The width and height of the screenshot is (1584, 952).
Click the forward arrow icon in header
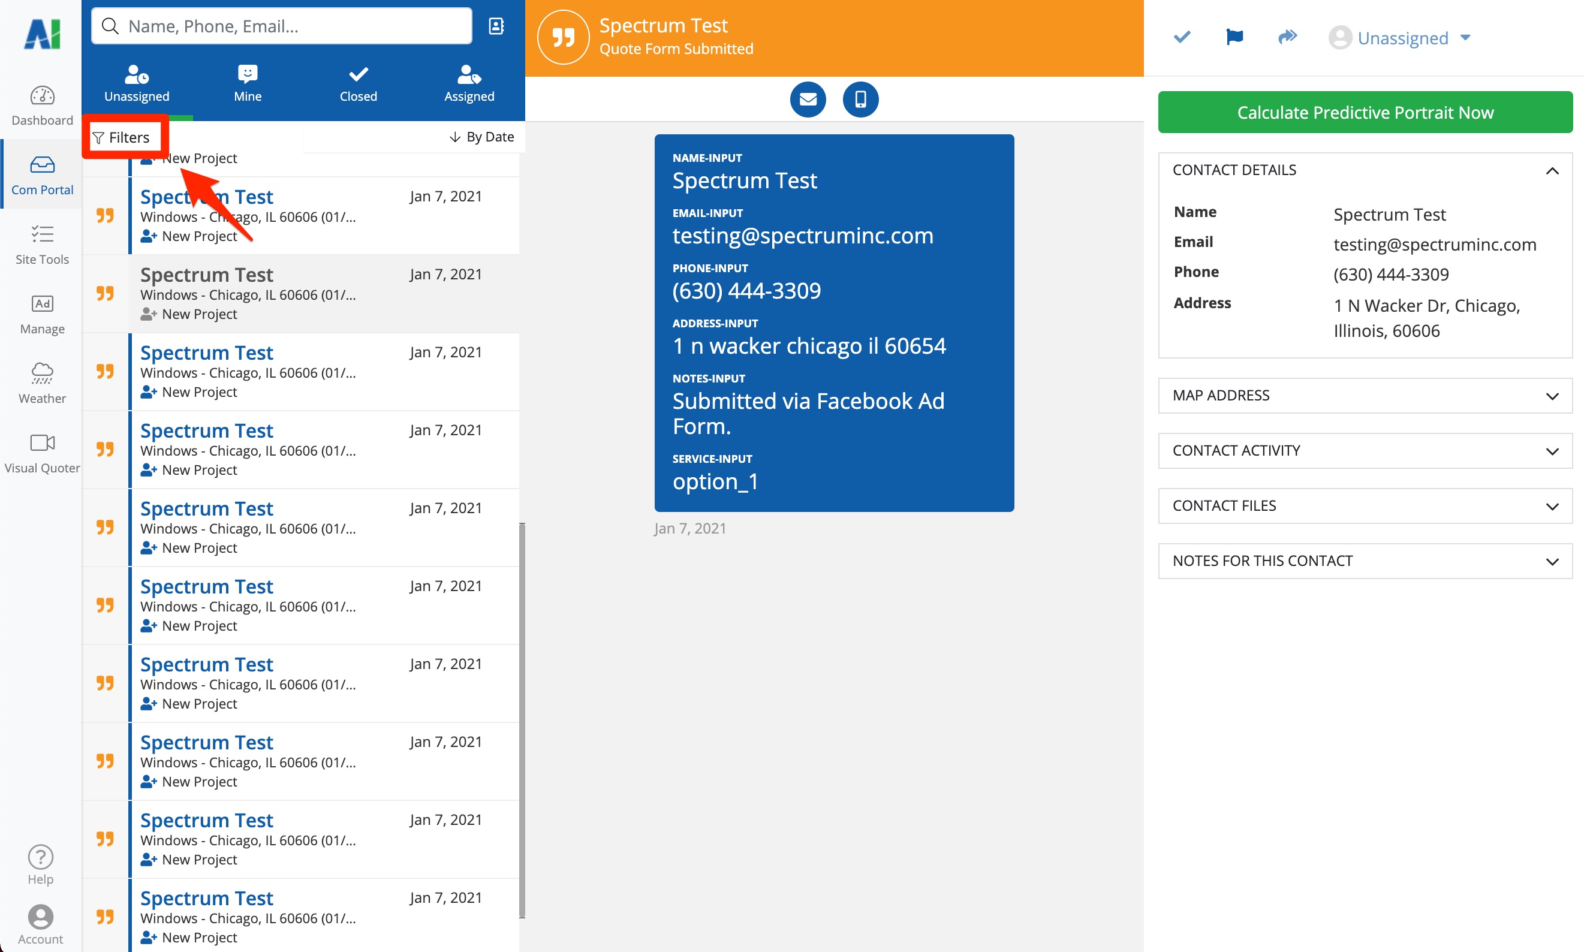point(1287,37)
